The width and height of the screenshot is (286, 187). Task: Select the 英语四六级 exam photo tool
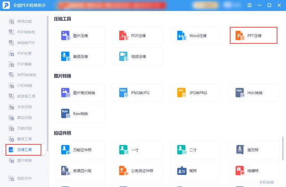(80, 171)
